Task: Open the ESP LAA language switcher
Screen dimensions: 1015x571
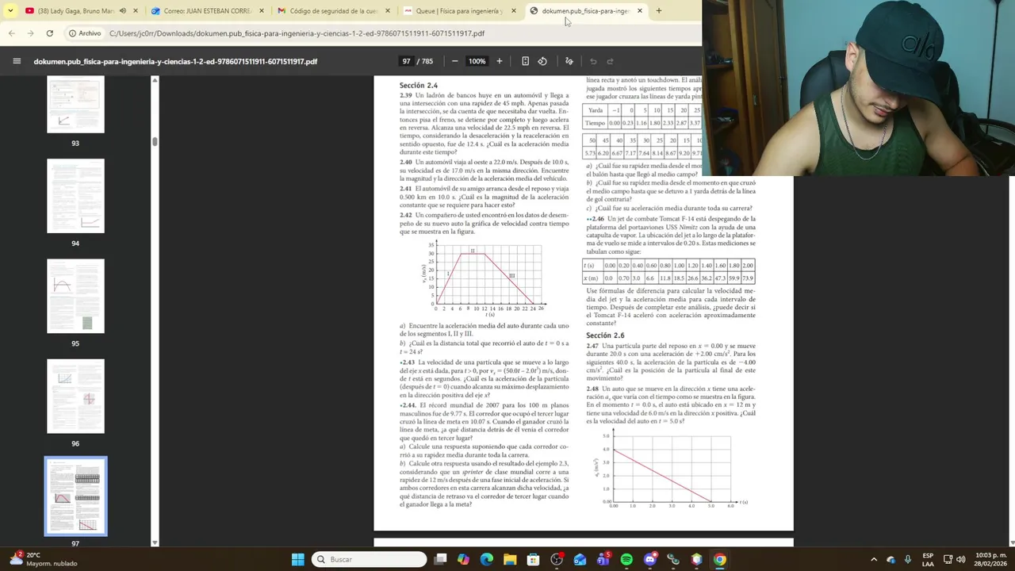Action: pos(928,559)
